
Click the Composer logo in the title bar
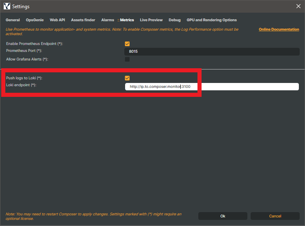(x=7, y=6)
